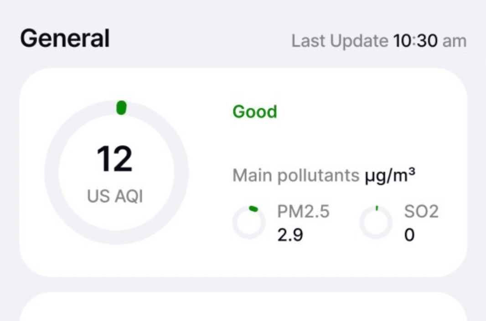This screenshot has width=486, height=321.
Task: Open the SO2 pollutant label
Action: click(x=421, y=212)
